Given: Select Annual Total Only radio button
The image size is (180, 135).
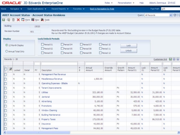Looking at the screenshot, I should pyautogui.click(x=7, y=51).
